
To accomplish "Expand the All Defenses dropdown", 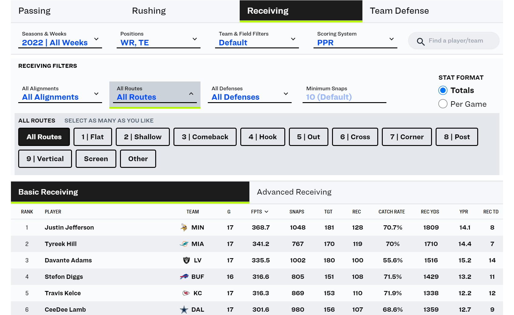I will coord(250,94).
